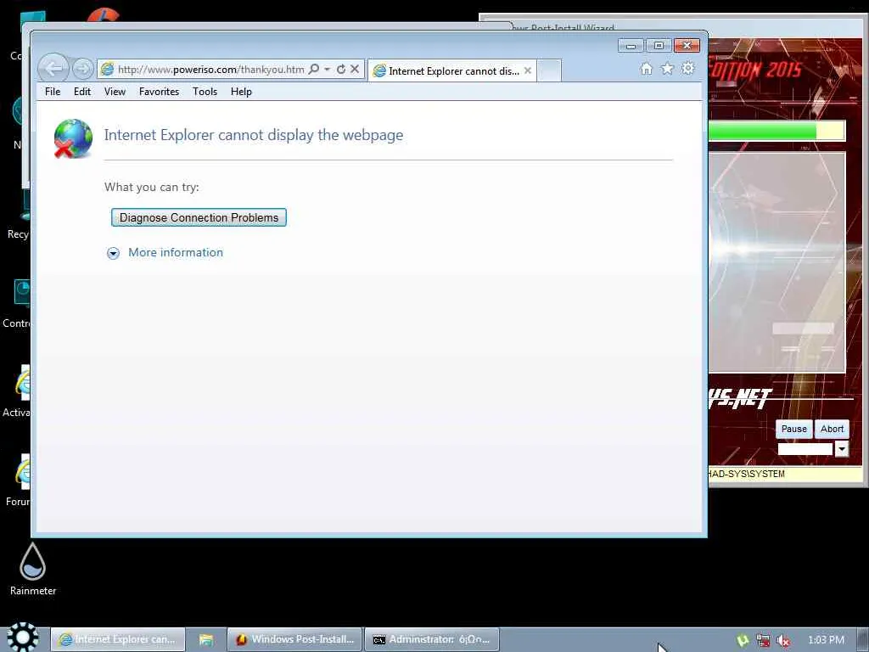
Task: Click the uTorrent tray icon
Action: [743, 640]
